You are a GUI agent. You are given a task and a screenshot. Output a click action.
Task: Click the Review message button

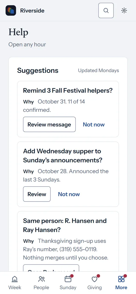[49, 124]
